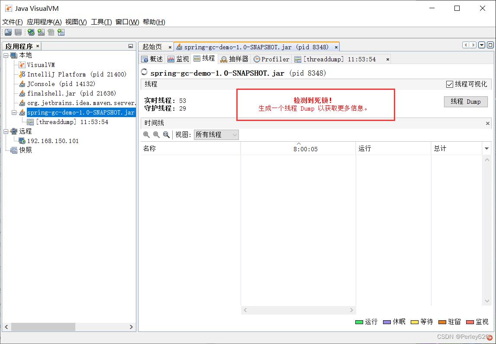Open the 窗口(W) menu
This screenshot has height=344, width=496.
[x=127, y=22]
